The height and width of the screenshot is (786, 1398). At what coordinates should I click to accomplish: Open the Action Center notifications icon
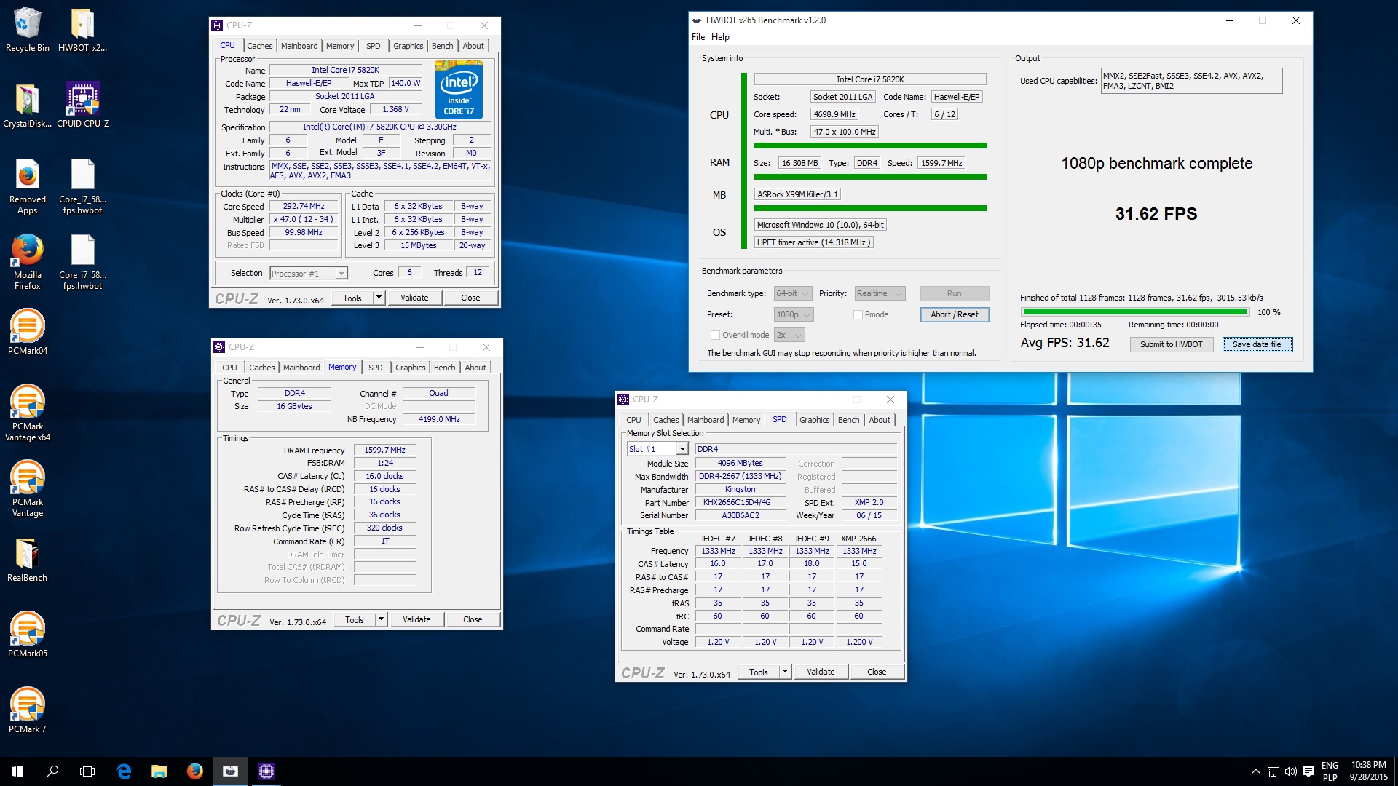click(1308, 771)
